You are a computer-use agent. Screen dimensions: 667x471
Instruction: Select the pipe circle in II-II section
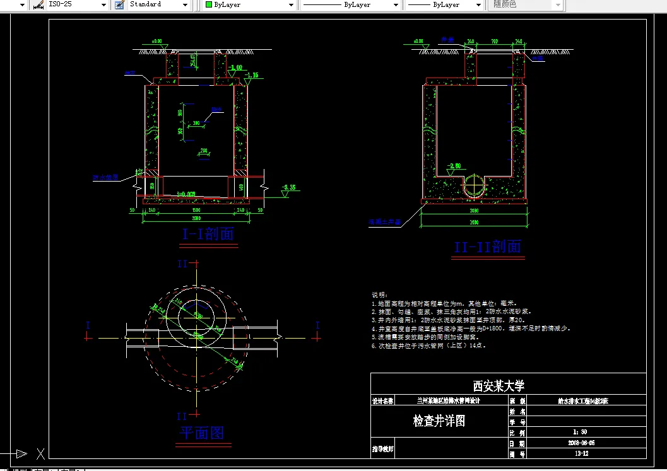(474, 185)
